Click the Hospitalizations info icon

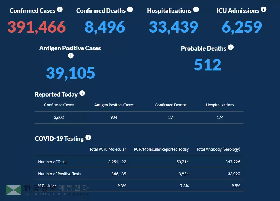click(196, 9)
